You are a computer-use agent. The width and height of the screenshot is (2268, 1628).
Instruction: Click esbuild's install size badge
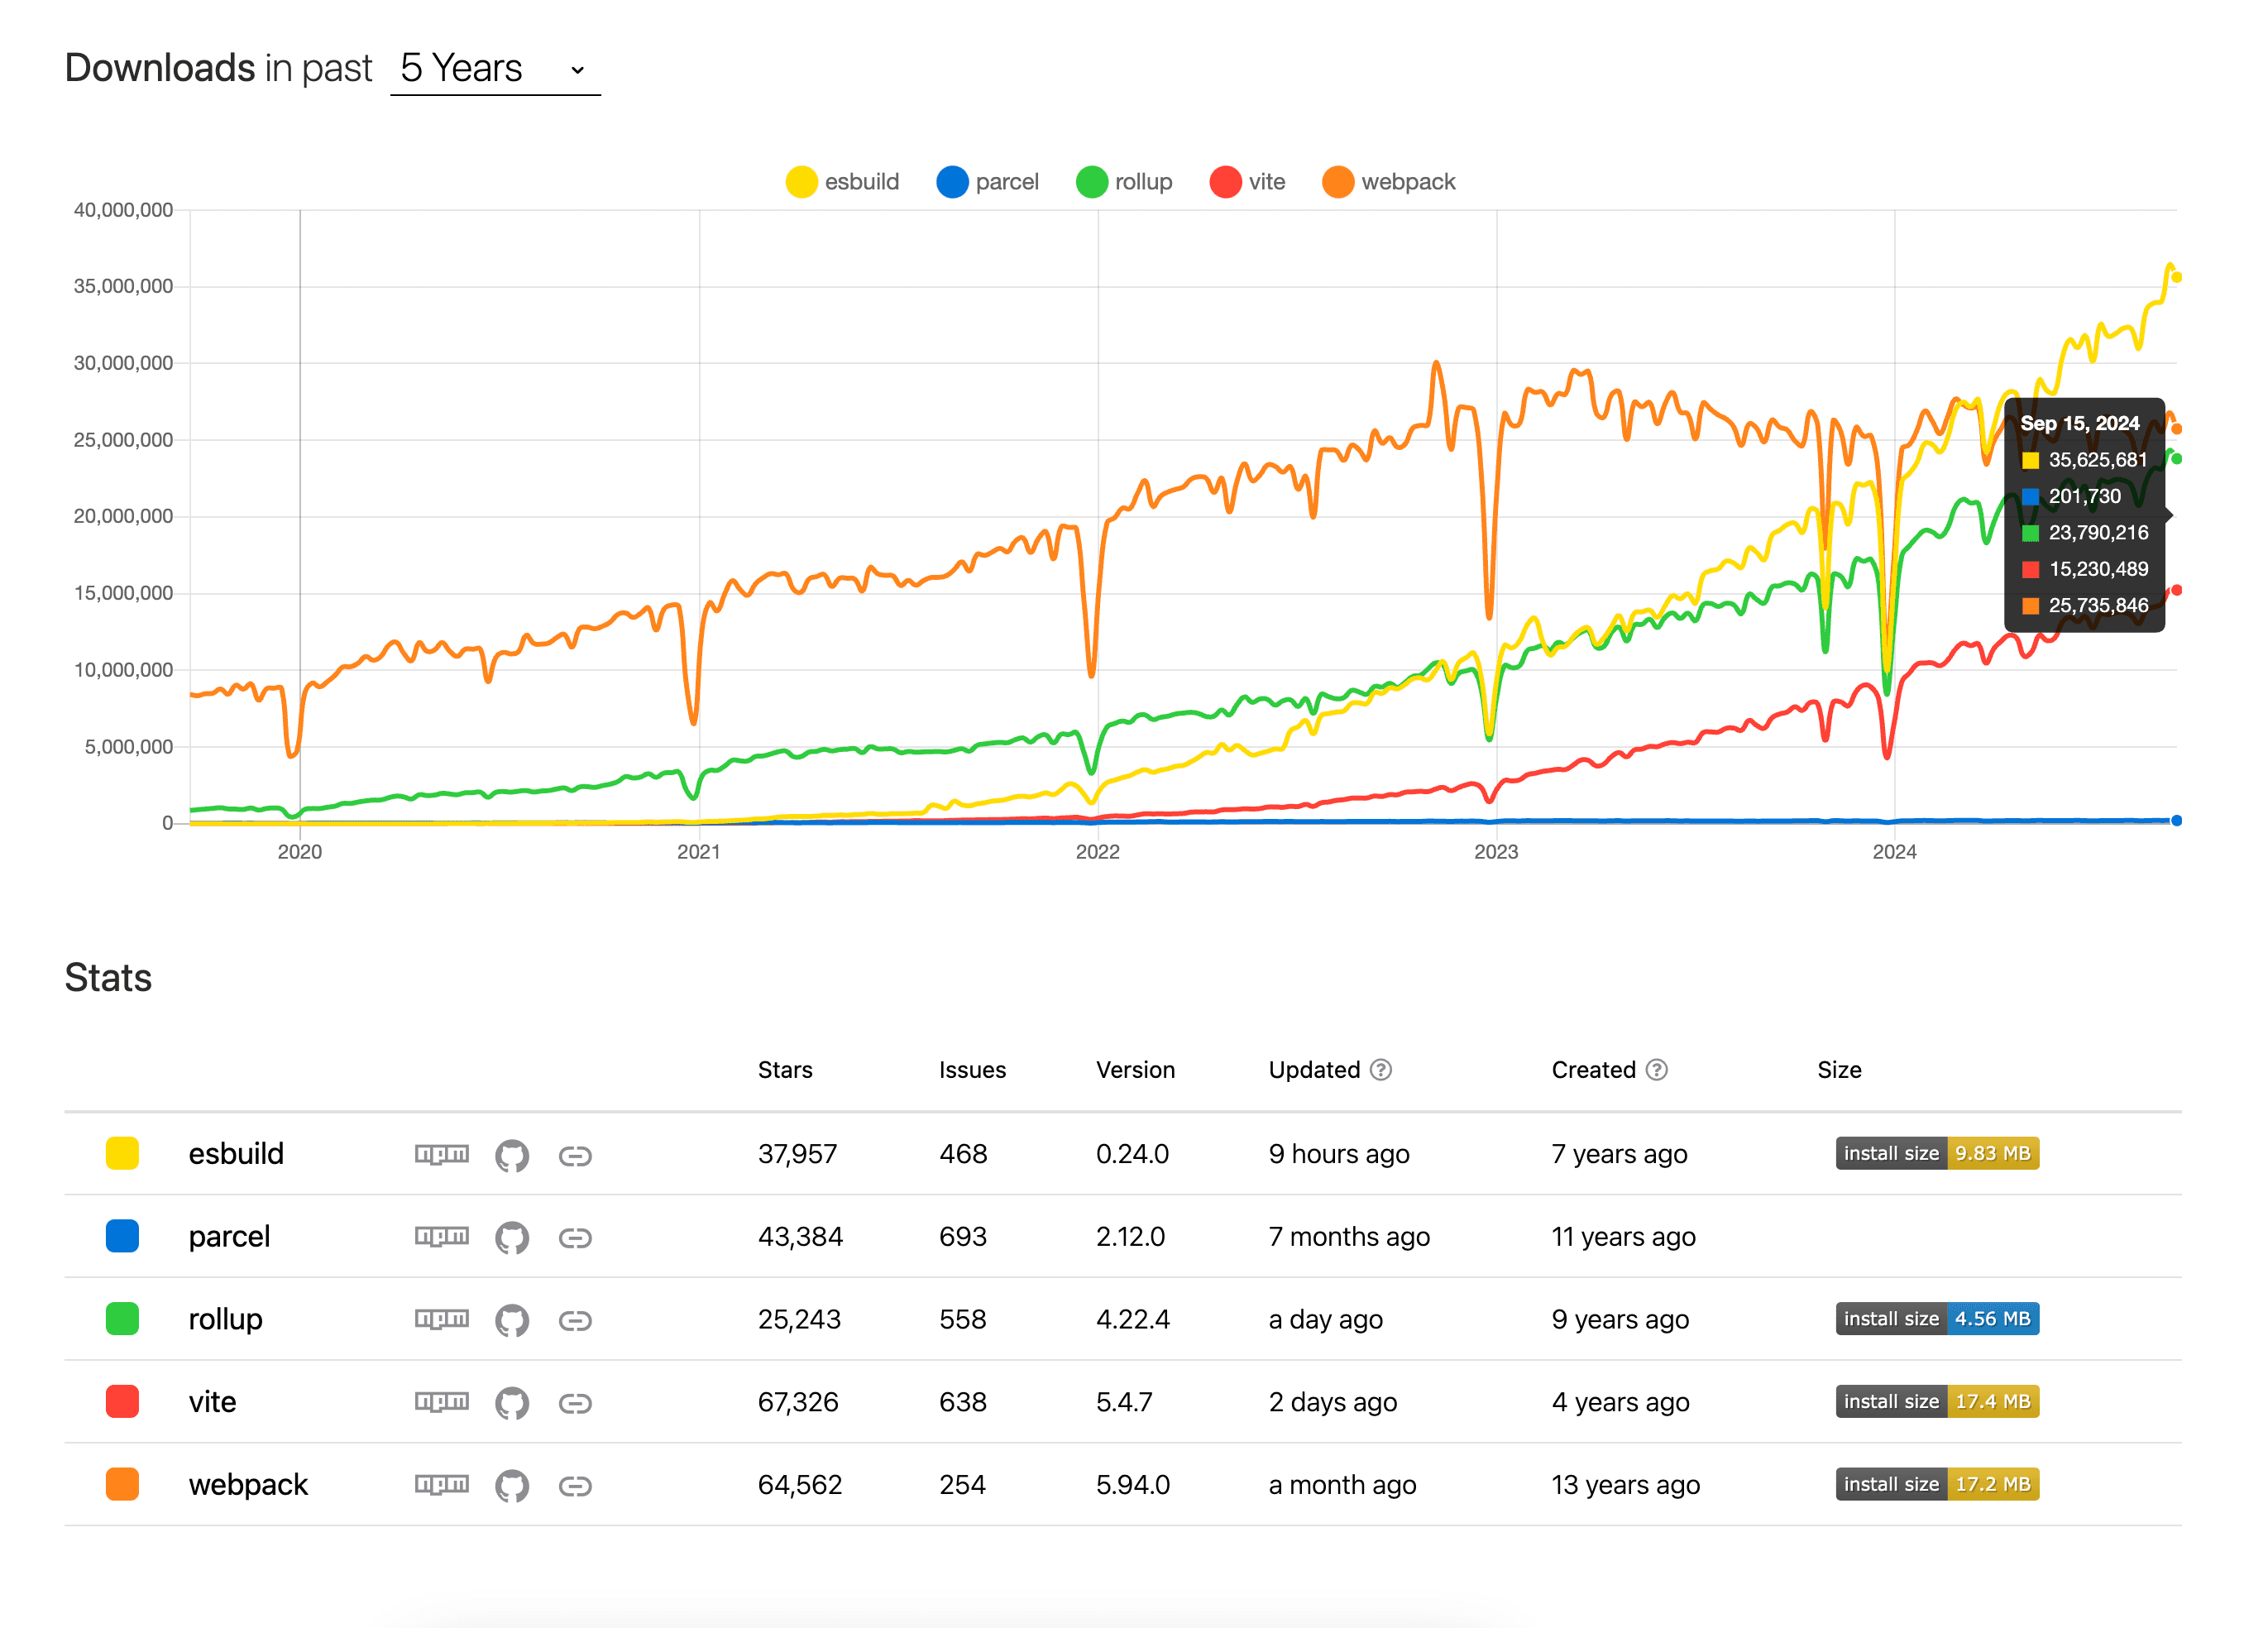tap(1936, 1153)
